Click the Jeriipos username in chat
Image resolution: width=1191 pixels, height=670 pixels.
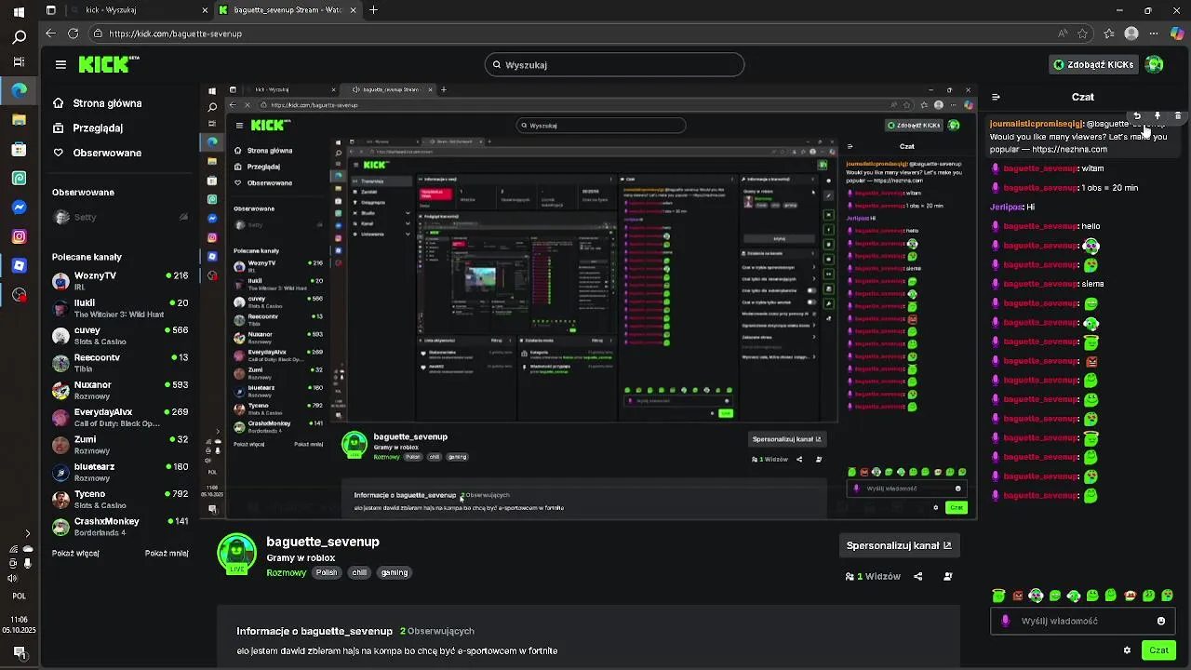[1007, 207]
